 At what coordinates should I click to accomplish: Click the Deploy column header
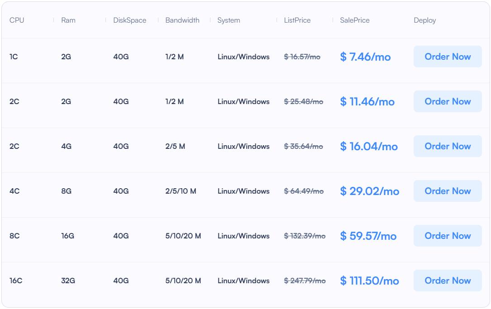425,20
